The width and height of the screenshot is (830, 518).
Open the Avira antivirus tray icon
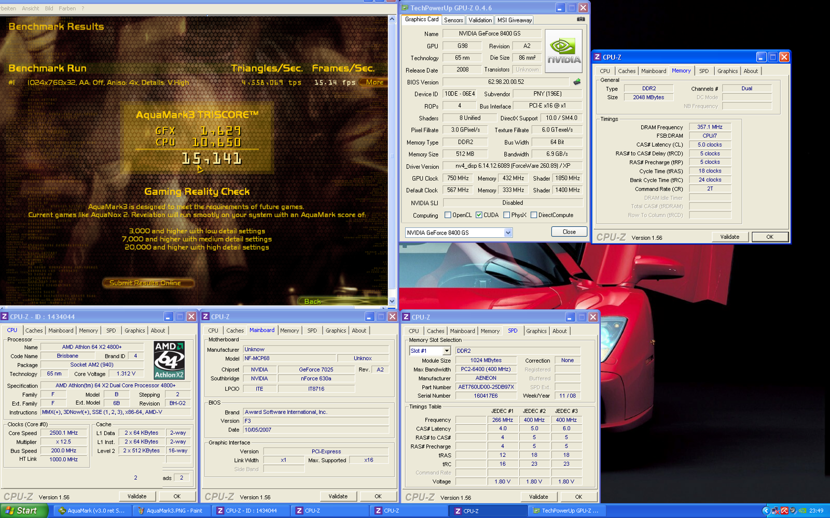[x=784, y=511]
